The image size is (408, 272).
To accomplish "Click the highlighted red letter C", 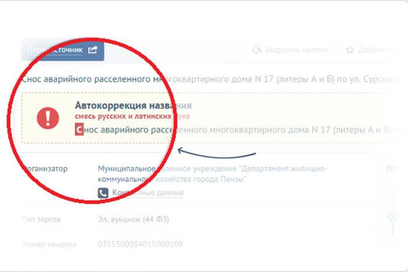I will pos(79,129).
